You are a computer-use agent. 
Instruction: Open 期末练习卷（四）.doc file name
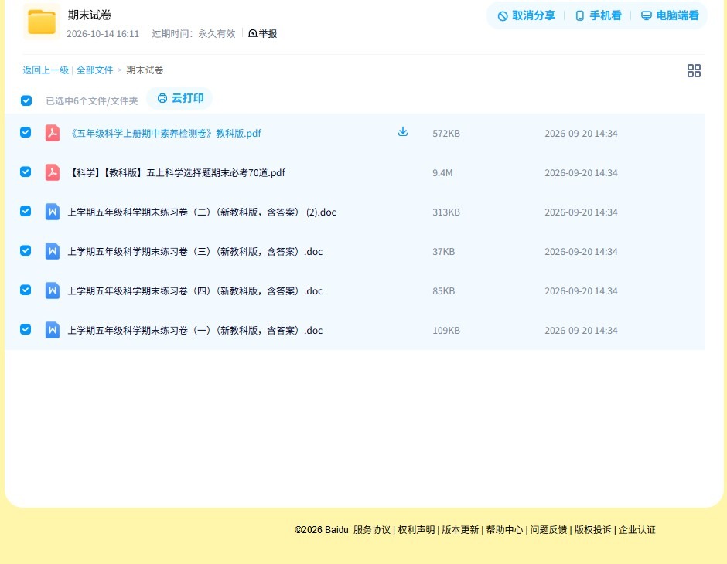(x=195, y=290)
